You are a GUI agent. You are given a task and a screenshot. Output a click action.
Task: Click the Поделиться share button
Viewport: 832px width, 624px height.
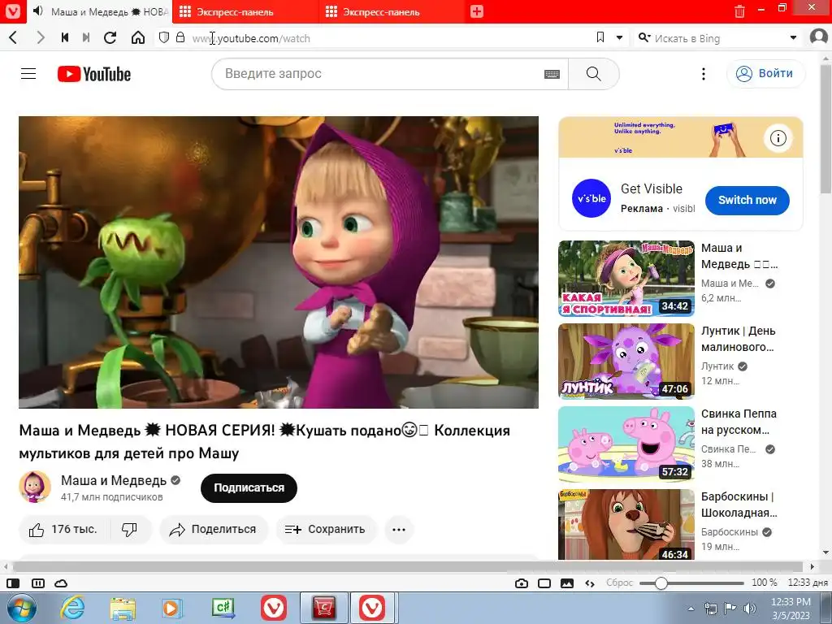(214, 529)
